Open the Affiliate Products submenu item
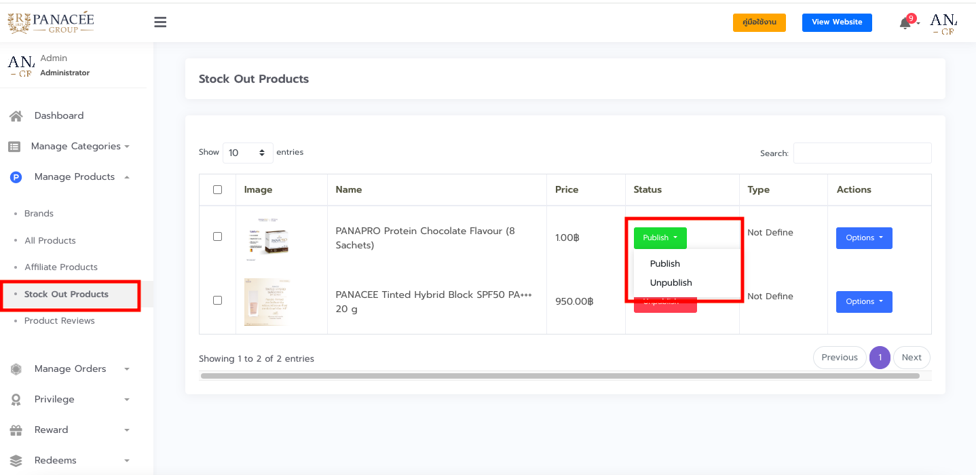Viewport: 976px width, 475px height. [61, 267]
